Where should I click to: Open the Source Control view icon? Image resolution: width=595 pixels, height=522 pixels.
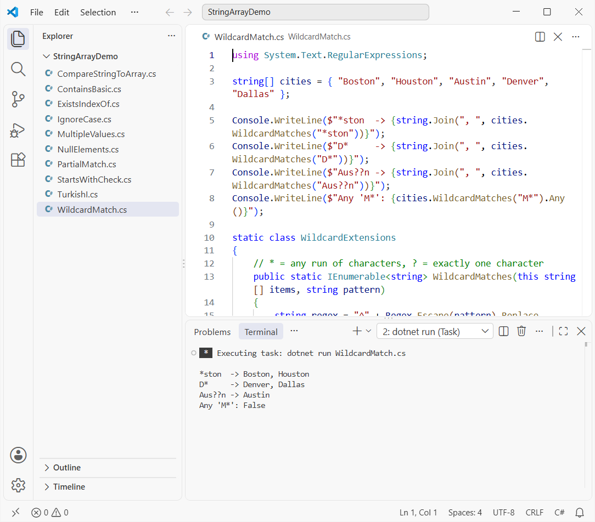pyautogui.click(x=18, y=99)
